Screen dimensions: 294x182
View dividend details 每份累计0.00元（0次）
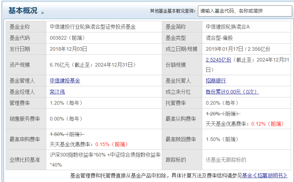click(232, 92)
